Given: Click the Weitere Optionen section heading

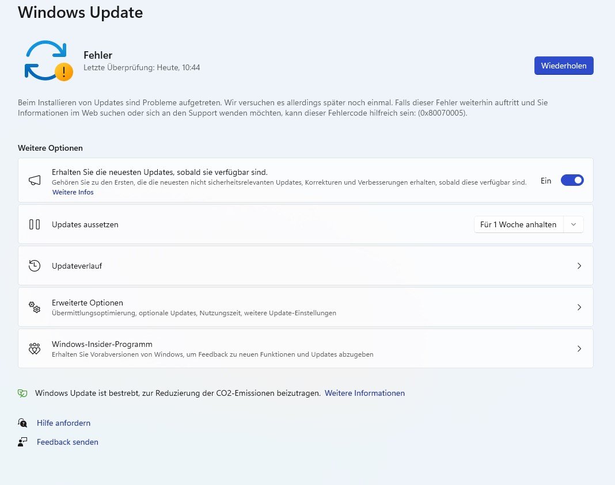Looking at the screenshot, I should 50,148.
